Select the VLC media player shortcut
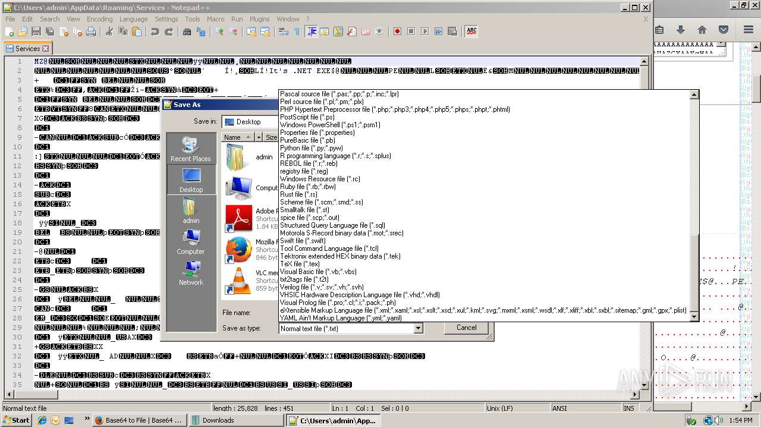 (x=250, y=281)
